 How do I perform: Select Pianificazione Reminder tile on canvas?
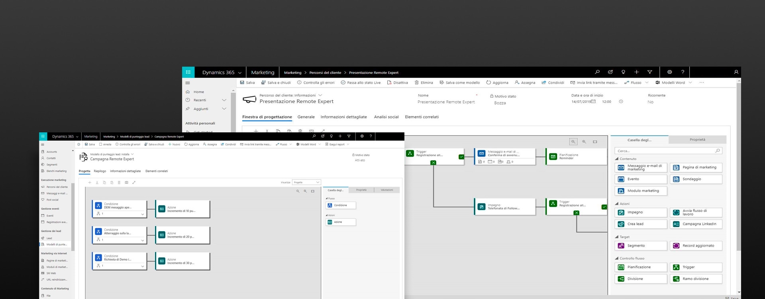pyautogui.click(x=577, y=157)
